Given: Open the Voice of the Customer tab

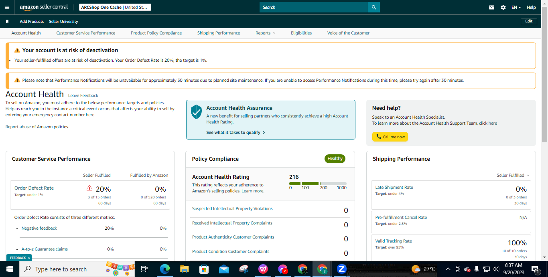Looking at the screenshot, I should click(348, 33).
